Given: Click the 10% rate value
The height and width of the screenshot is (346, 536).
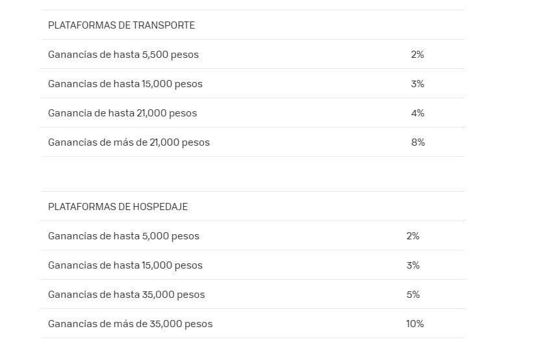Looking at the screenshot, I should pos(415,324).
